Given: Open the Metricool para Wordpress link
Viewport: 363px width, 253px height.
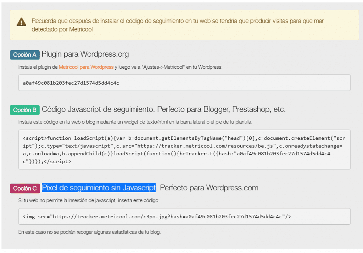Looking at the screenshot, I should click(86, 67).
